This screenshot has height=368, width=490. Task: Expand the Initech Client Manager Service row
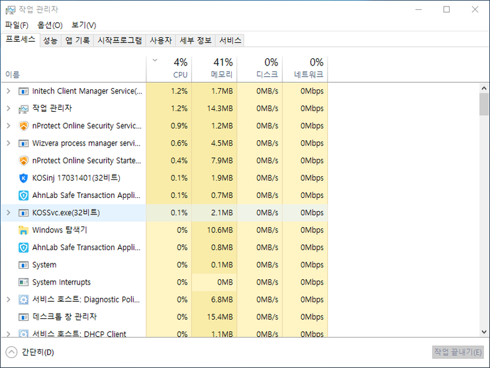[x=8, y=91]
